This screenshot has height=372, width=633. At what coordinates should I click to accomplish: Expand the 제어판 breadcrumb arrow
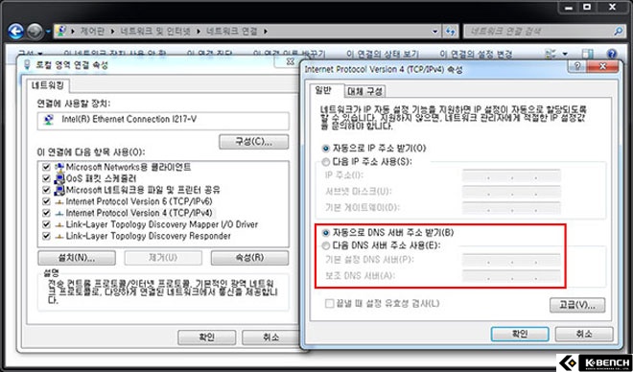tap(112, 31)
